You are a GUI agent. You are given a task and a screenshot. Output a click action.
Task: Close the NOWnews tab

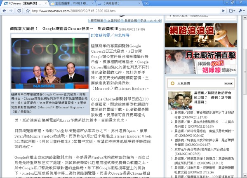click(x=46, y=3)
